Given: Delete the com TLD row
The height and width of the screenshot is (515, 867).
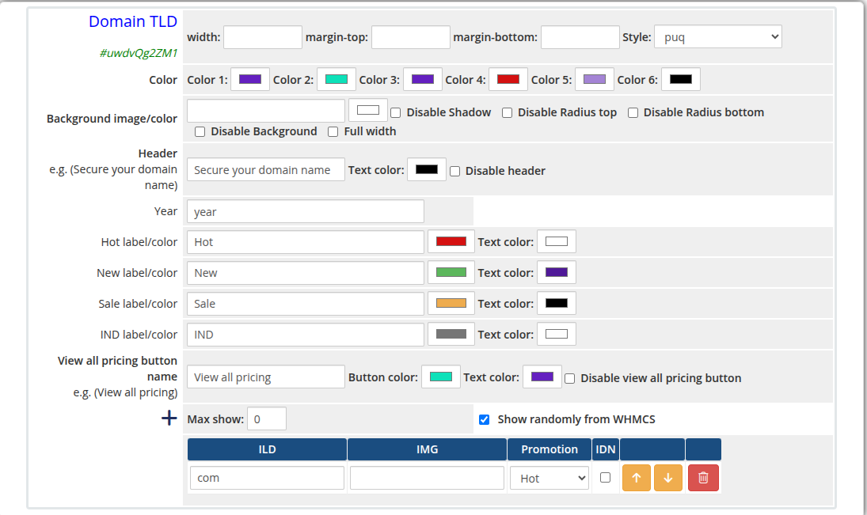Looking at the screenshot, I should click(x=703, y=478).
